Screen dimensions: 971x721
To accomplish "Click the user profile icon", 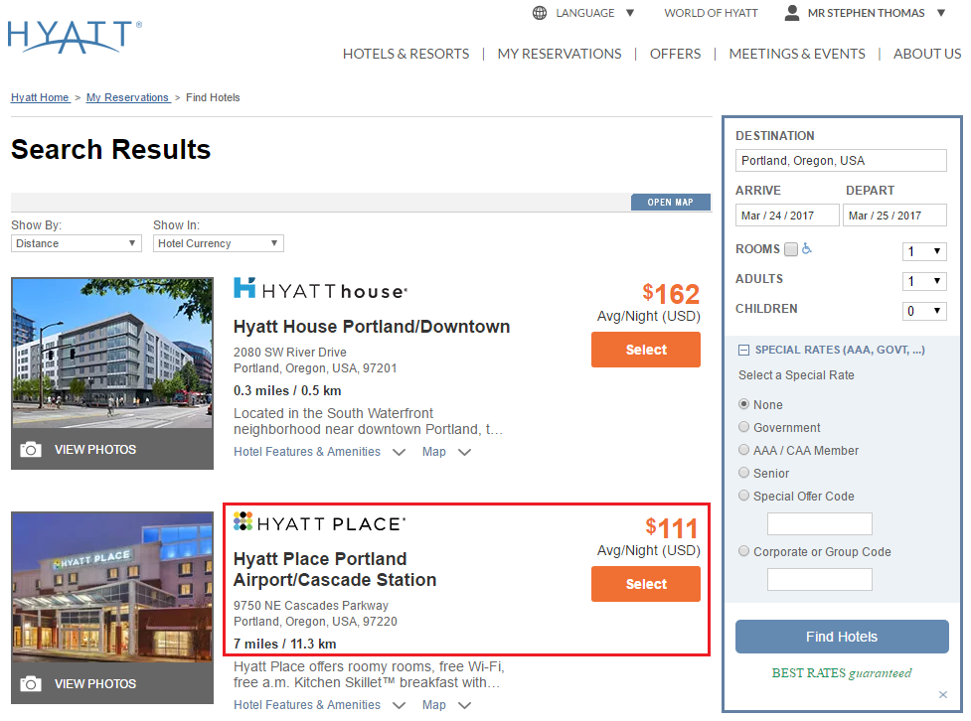I will [x=792, y=13].
